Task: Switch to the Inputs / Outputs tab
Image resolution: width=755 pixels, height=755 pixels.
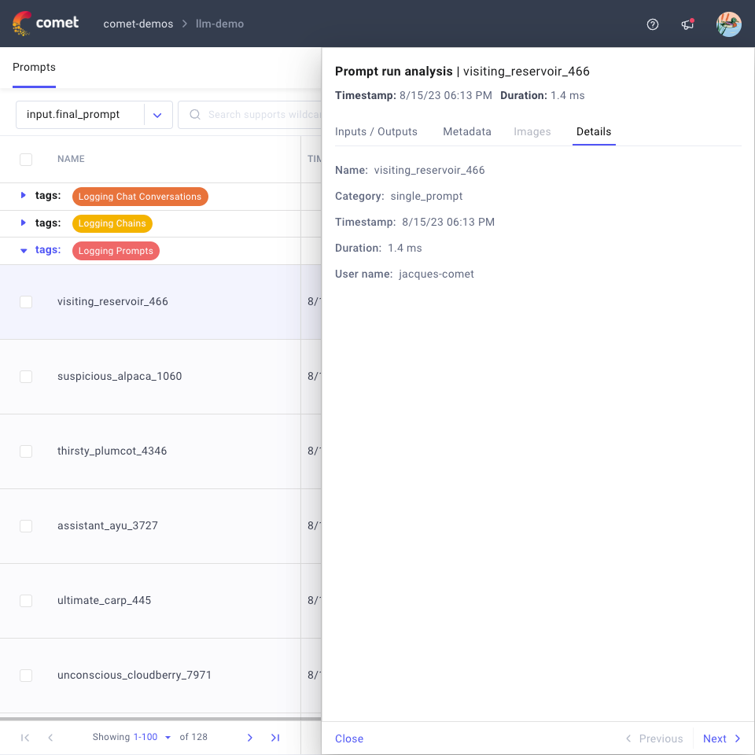Action: 376,132
